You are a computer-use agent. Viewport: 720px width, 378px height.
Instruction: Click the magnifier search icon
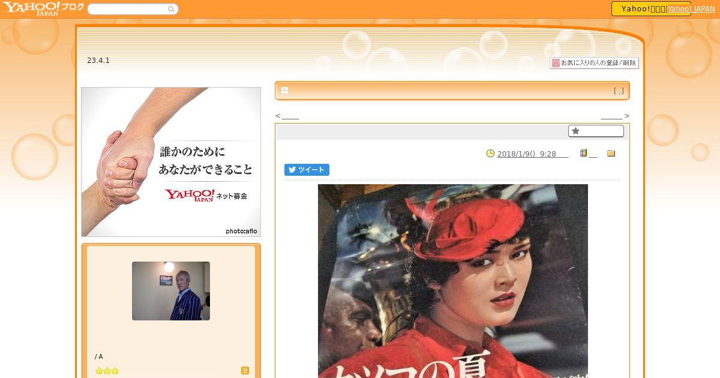pyautogui.click(x=172, y=9)
